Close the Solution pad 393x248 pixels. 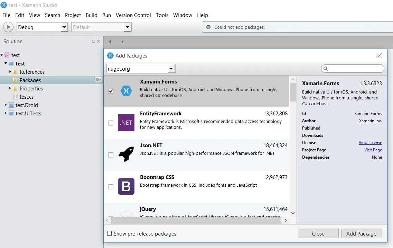click(98, 41)
